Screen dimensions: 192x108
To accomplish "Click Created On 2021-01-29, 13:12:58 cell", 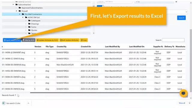I will coord(89,65).
